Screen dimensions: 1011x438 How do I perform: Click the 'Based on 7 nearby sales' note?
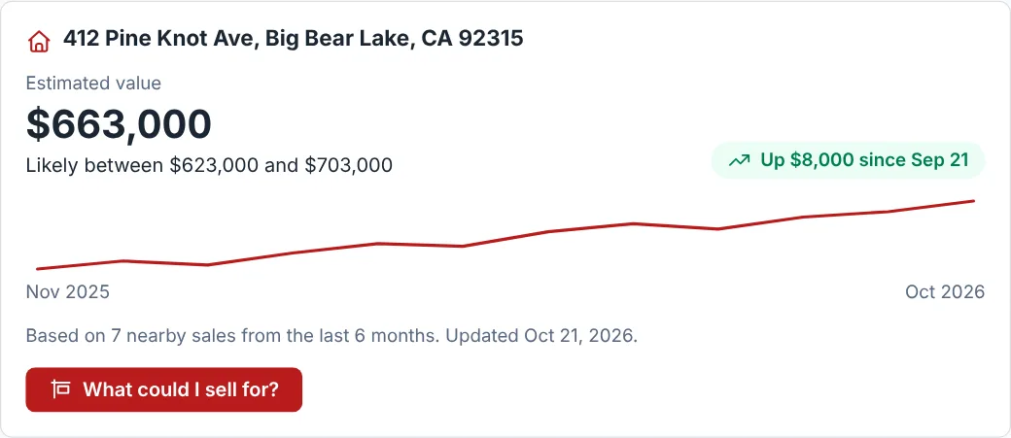coord(233,336)
